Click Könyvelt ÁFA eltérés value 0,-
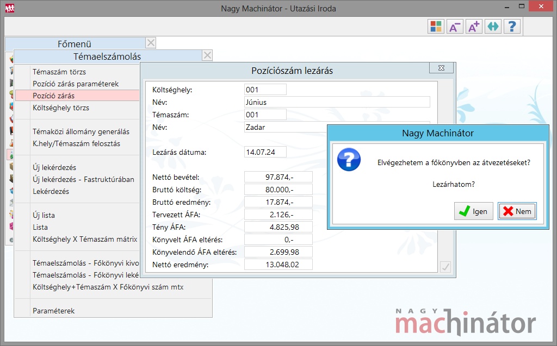The width and height of the screenshot is (557, 346). 278,240
